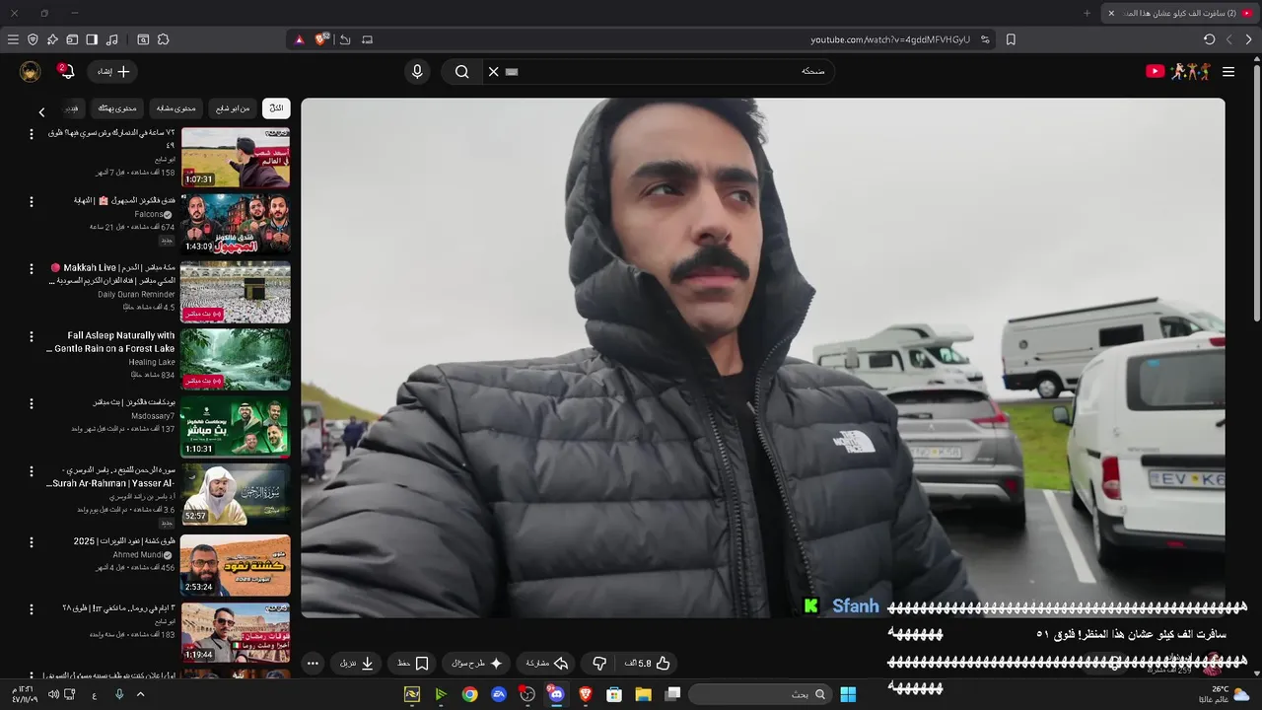
Task: Click the Windows Start button on the taskbar
Action: (x=848, y=694)
